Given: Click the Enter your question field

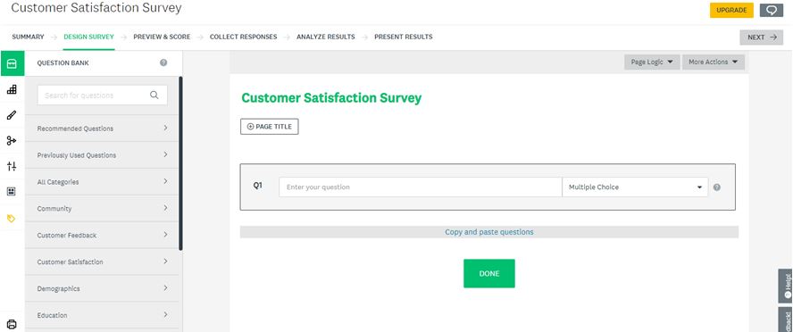Looking at the screenshot, I should pos(421,187).
